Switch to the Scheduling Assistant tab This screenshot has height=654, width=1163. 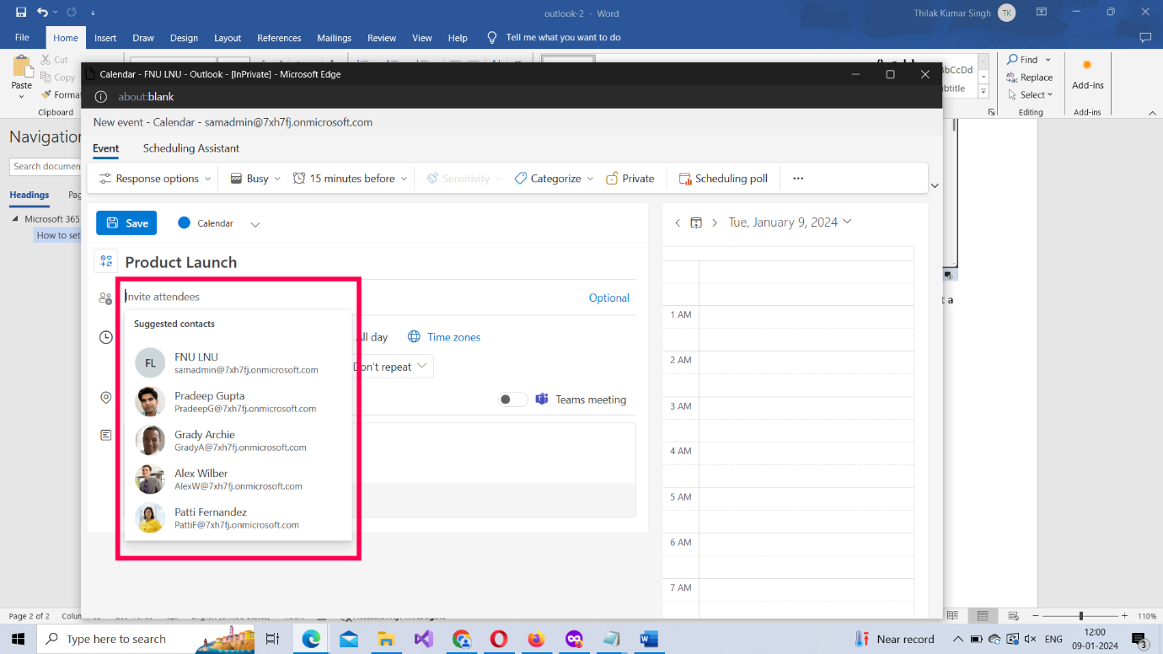tap(191, 148)
